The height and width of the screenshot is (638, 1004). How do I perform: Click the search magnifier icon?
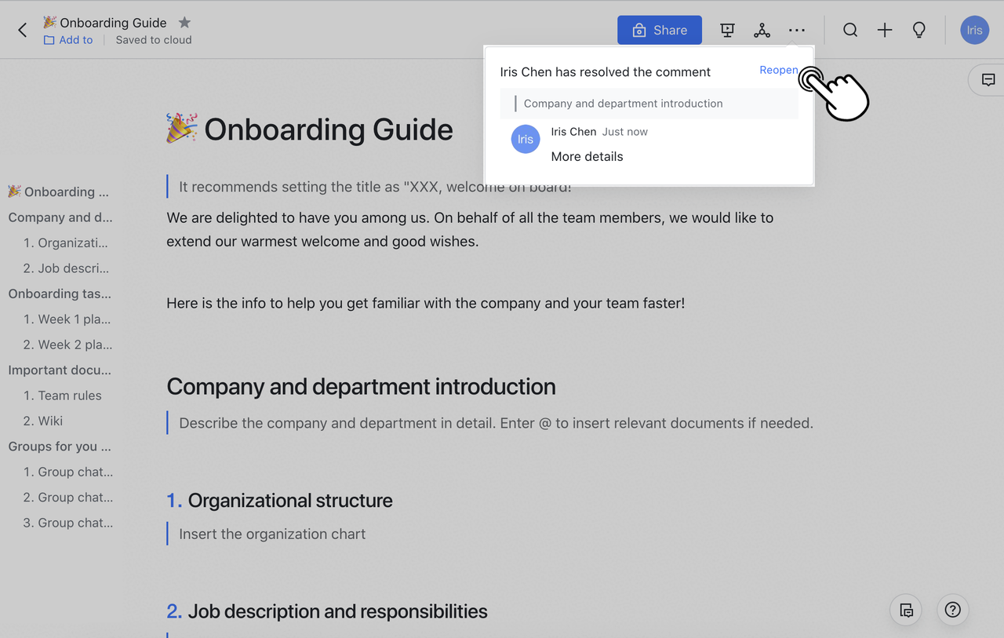850,30
